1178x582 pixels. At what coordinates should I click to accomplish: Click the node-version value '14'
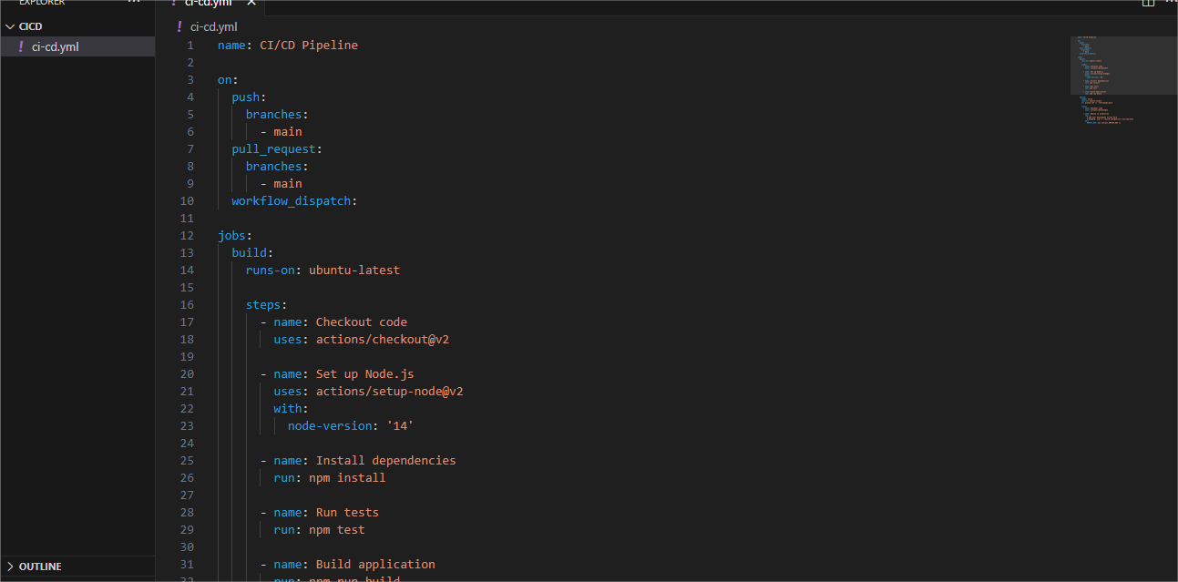(400, 425)
